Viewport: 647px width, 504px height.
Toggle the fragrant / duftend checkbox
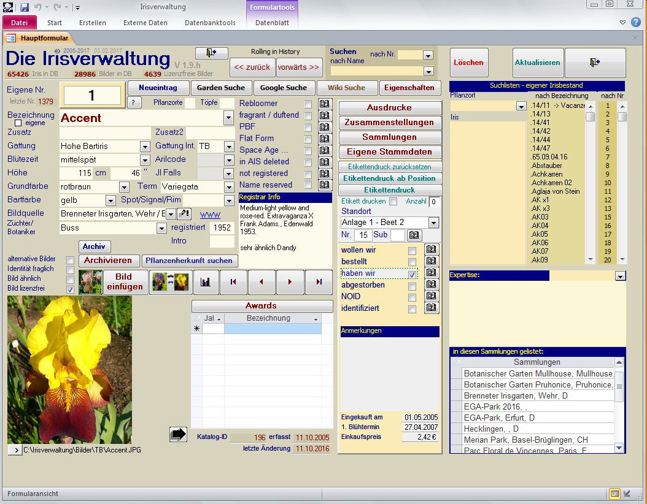pos(308,116)
